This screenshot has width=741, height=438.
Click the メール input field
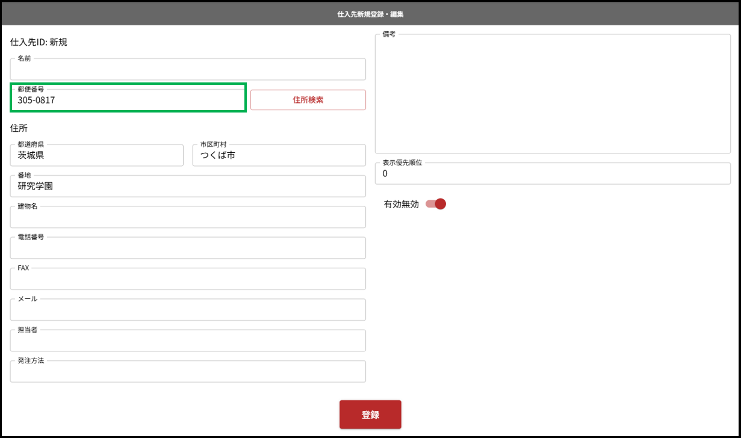(188, 310)
